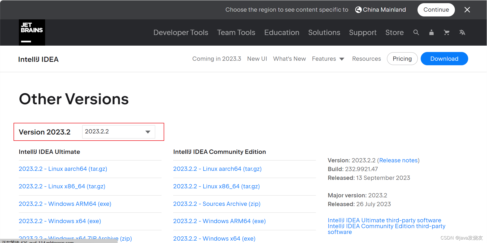487x243 pixels.
Task: Click the Major version: 2023.2 text
Action: pyautogui.click(x=357, y=195)
